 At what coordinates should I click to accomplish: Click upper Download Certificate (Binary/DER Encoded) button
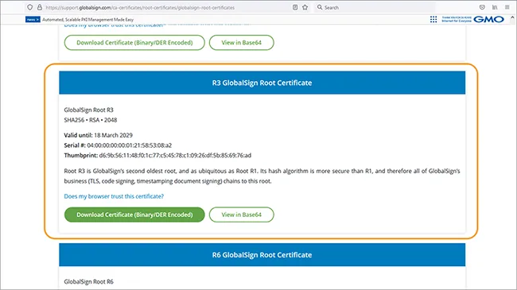tap(134, 43)
